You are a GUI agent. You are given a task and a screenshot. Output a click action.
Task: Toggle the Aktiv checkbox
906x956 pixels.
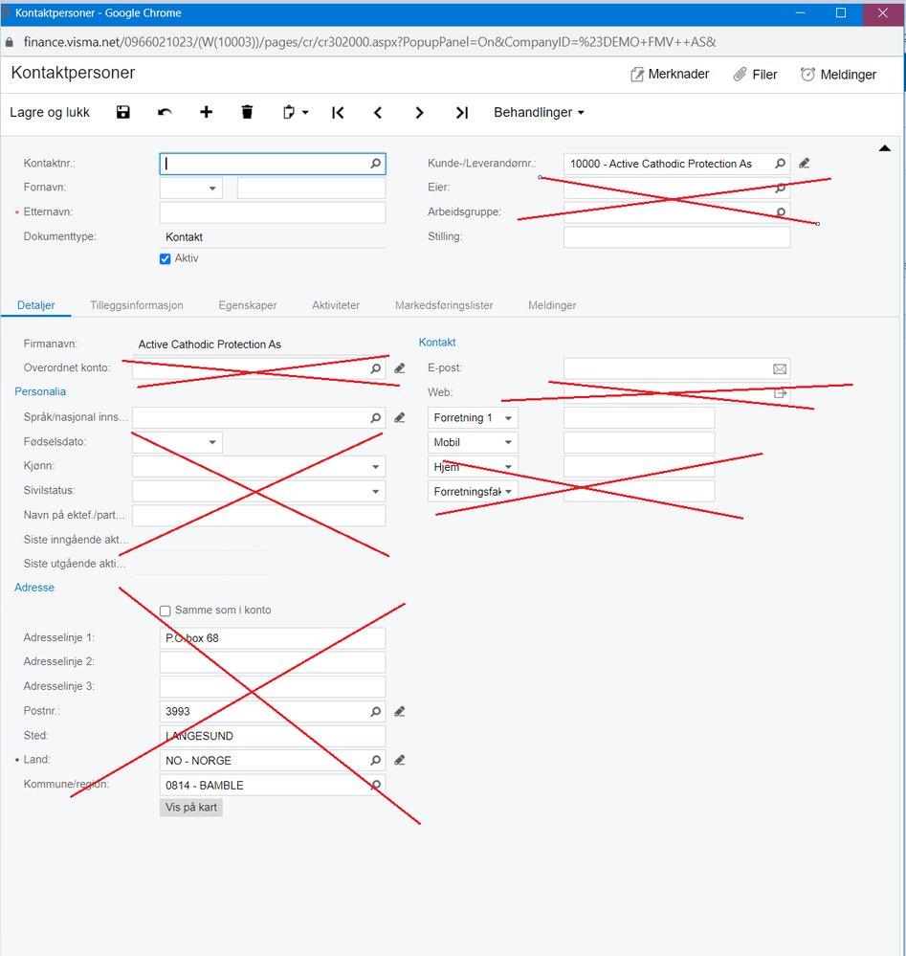[166, 259]
